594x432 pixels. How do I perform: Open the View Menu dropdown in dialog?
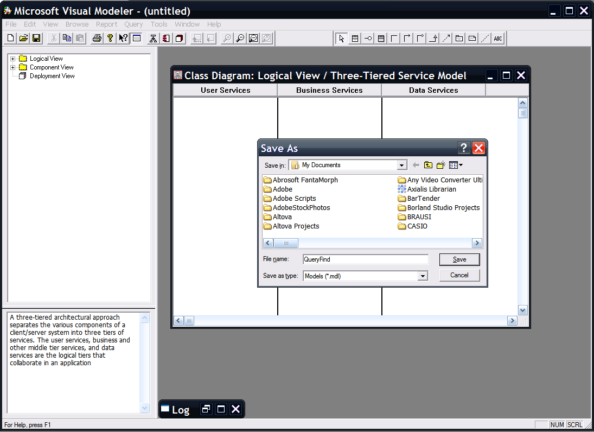[456, 165]
